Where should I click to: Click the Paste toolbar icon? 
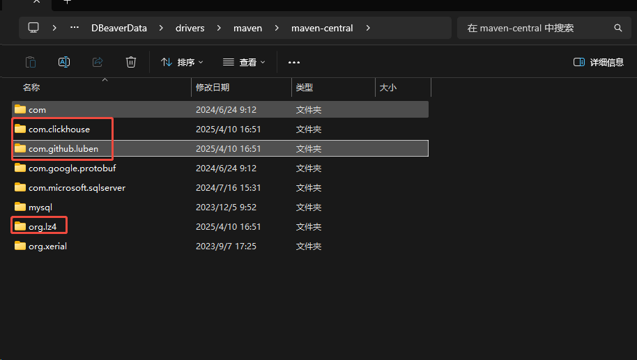click(31, 62)
